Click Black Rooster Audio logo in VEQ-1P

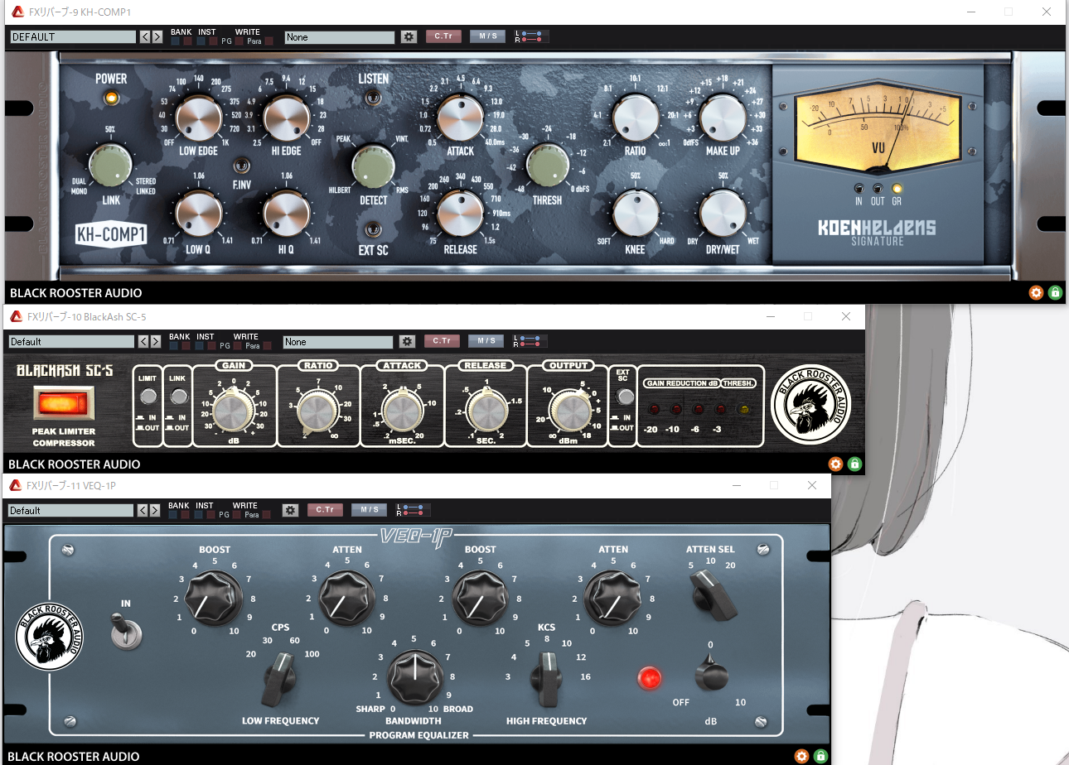tap(50, 637)
